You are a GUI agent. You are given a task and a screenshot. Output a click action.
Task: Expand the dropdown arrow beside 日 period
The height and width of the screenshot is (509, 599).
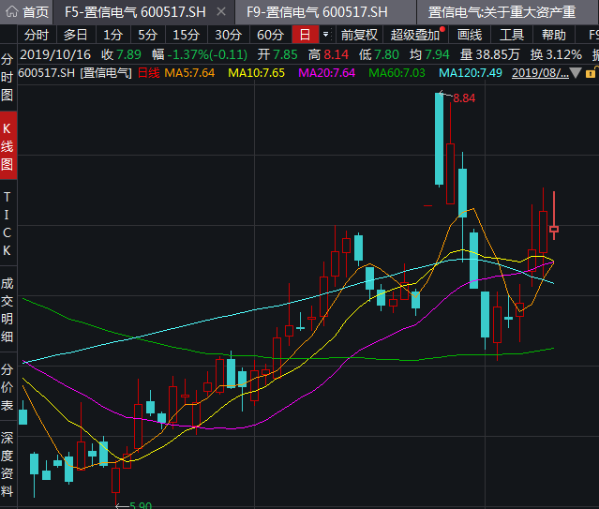point(325,35)
